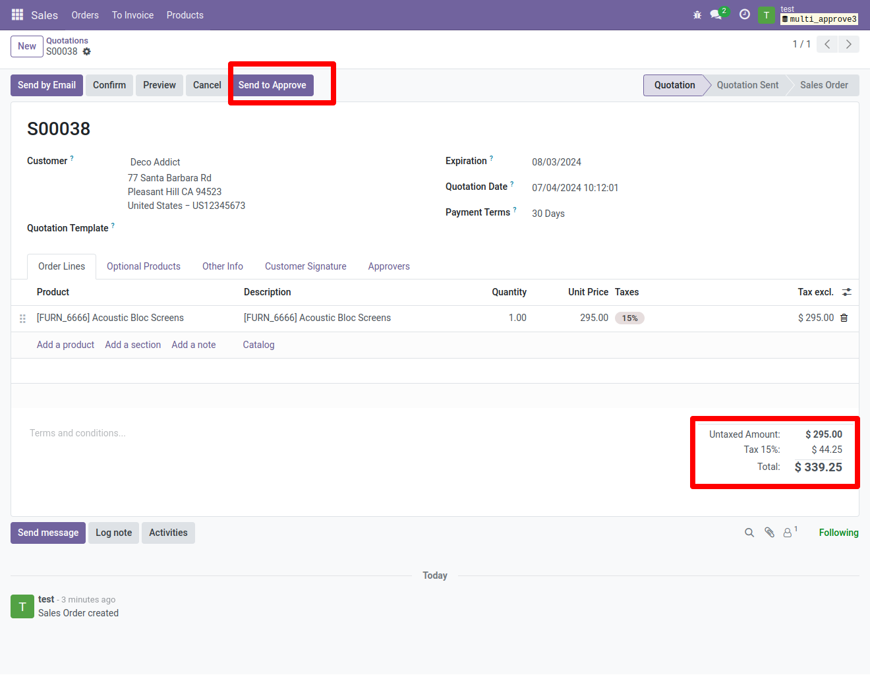Click Add a note link
870x675 pixels.
194,345
